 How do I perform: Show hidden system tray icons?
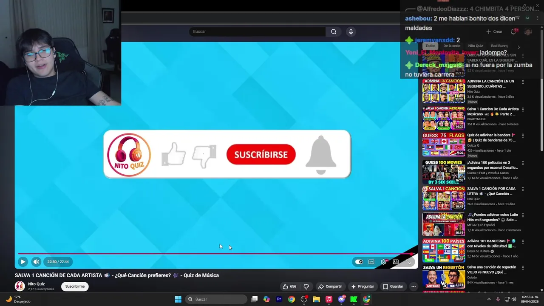(489, 299)
